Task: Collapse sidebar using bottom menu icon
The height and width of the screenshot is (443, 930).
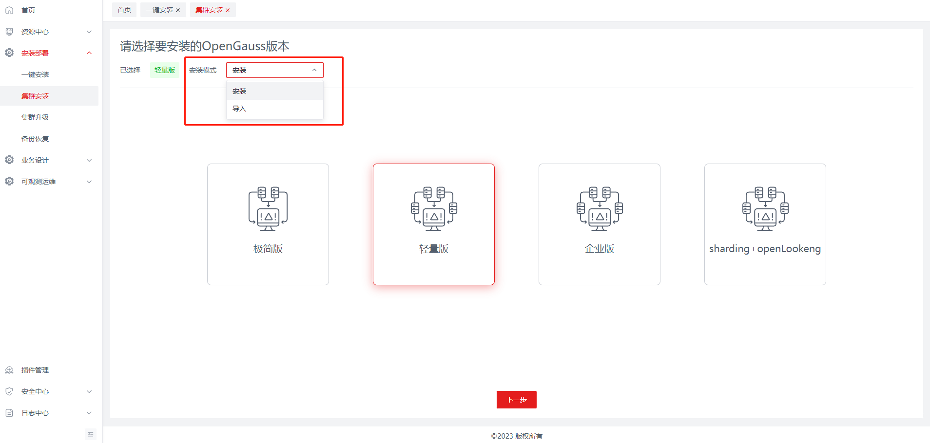Action: click(x=91, y=434)
